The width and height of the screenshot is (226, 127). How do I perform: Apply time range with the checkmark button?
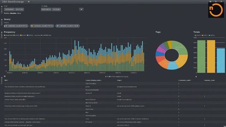81,10
